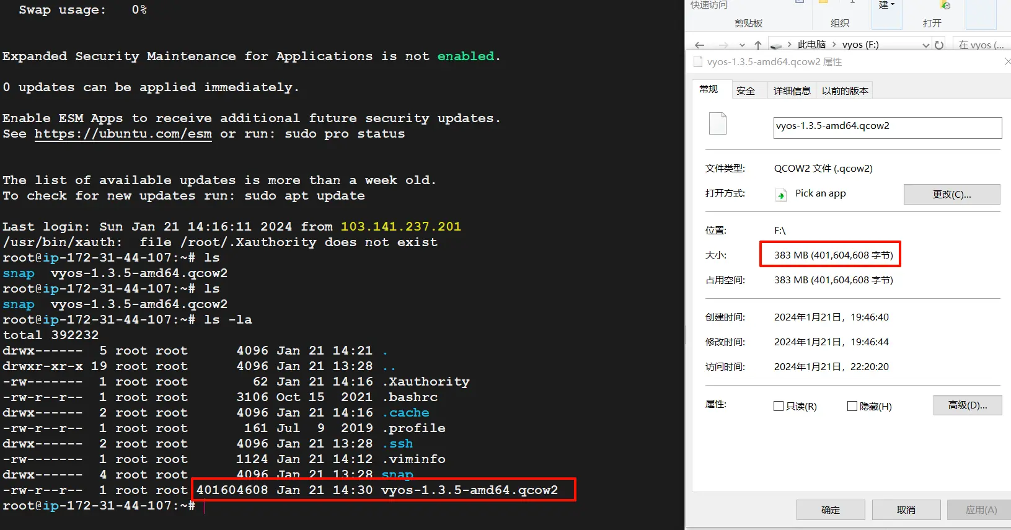
Task: Click the file size 401604608 in terminal
Action: [232, 490]
